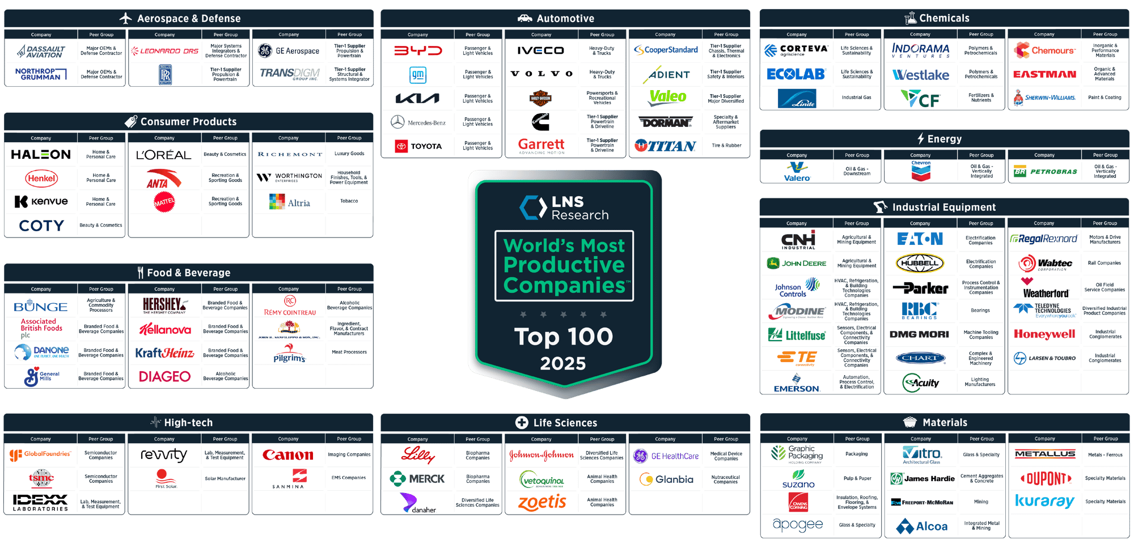Open the Consumer Products section header
1134x548 pixels.
189,121
